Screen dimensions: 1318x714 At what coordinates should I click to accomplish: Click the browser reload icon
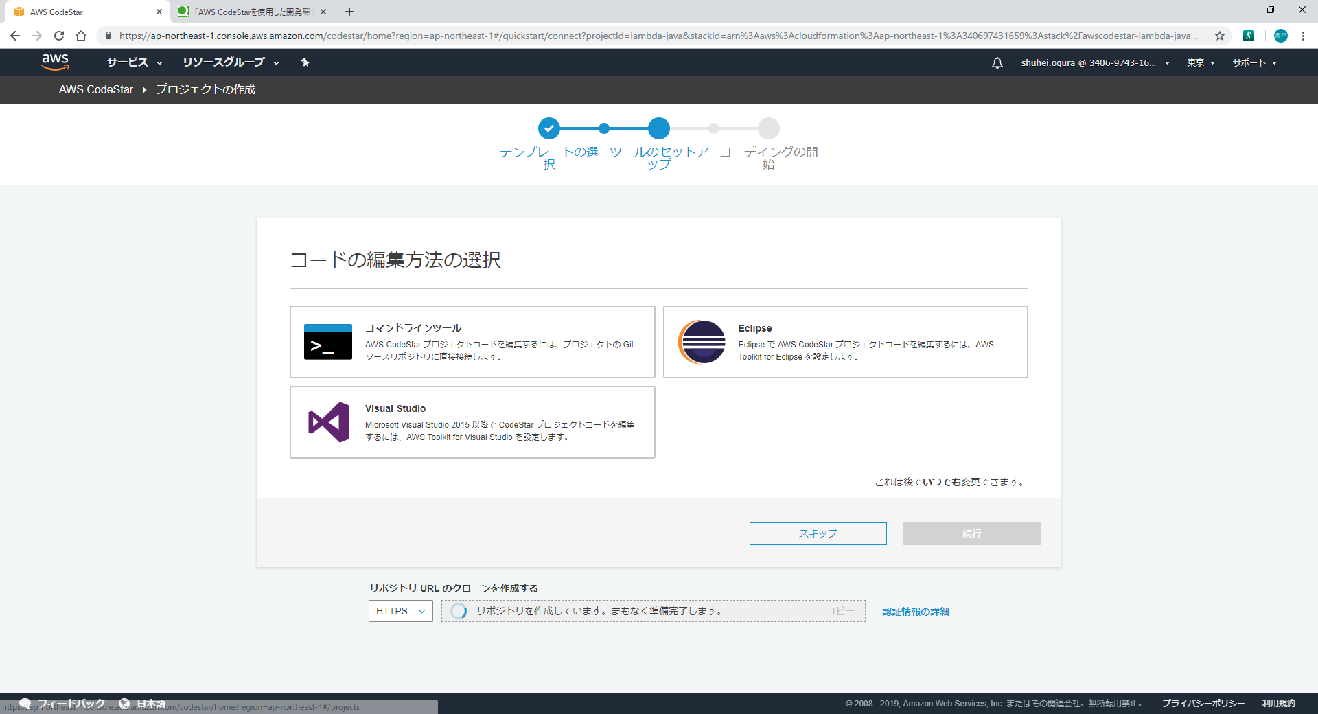[60, 36]
